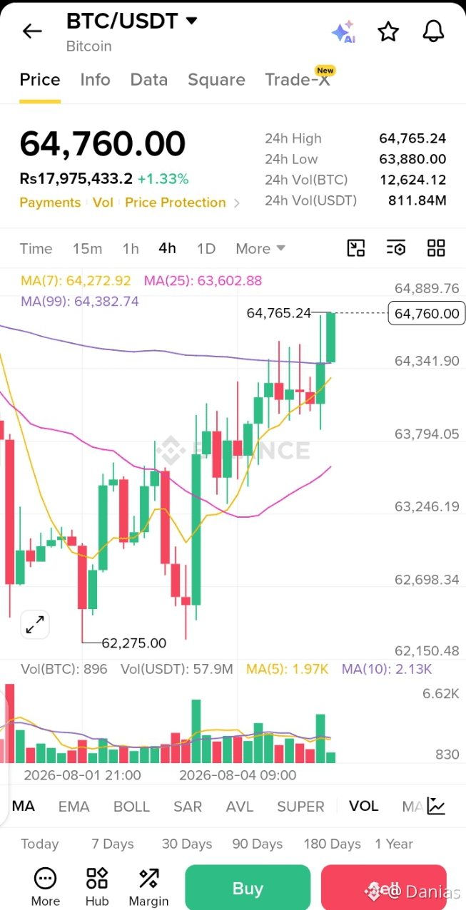The height and width of the screenshot is (910, 466).
Task: Switch to the Price tab
Action: point(40,80)
